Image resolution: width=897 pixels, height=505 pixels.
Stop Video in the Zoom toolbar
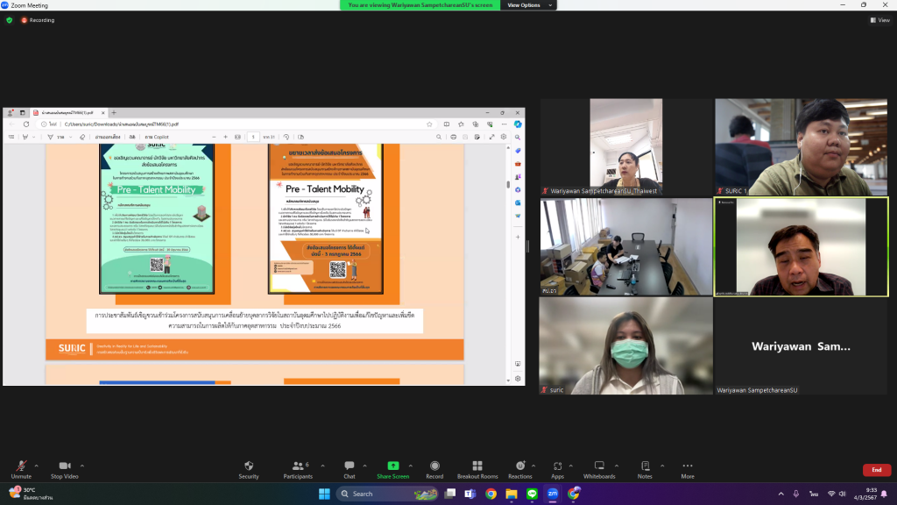point(64,470)
